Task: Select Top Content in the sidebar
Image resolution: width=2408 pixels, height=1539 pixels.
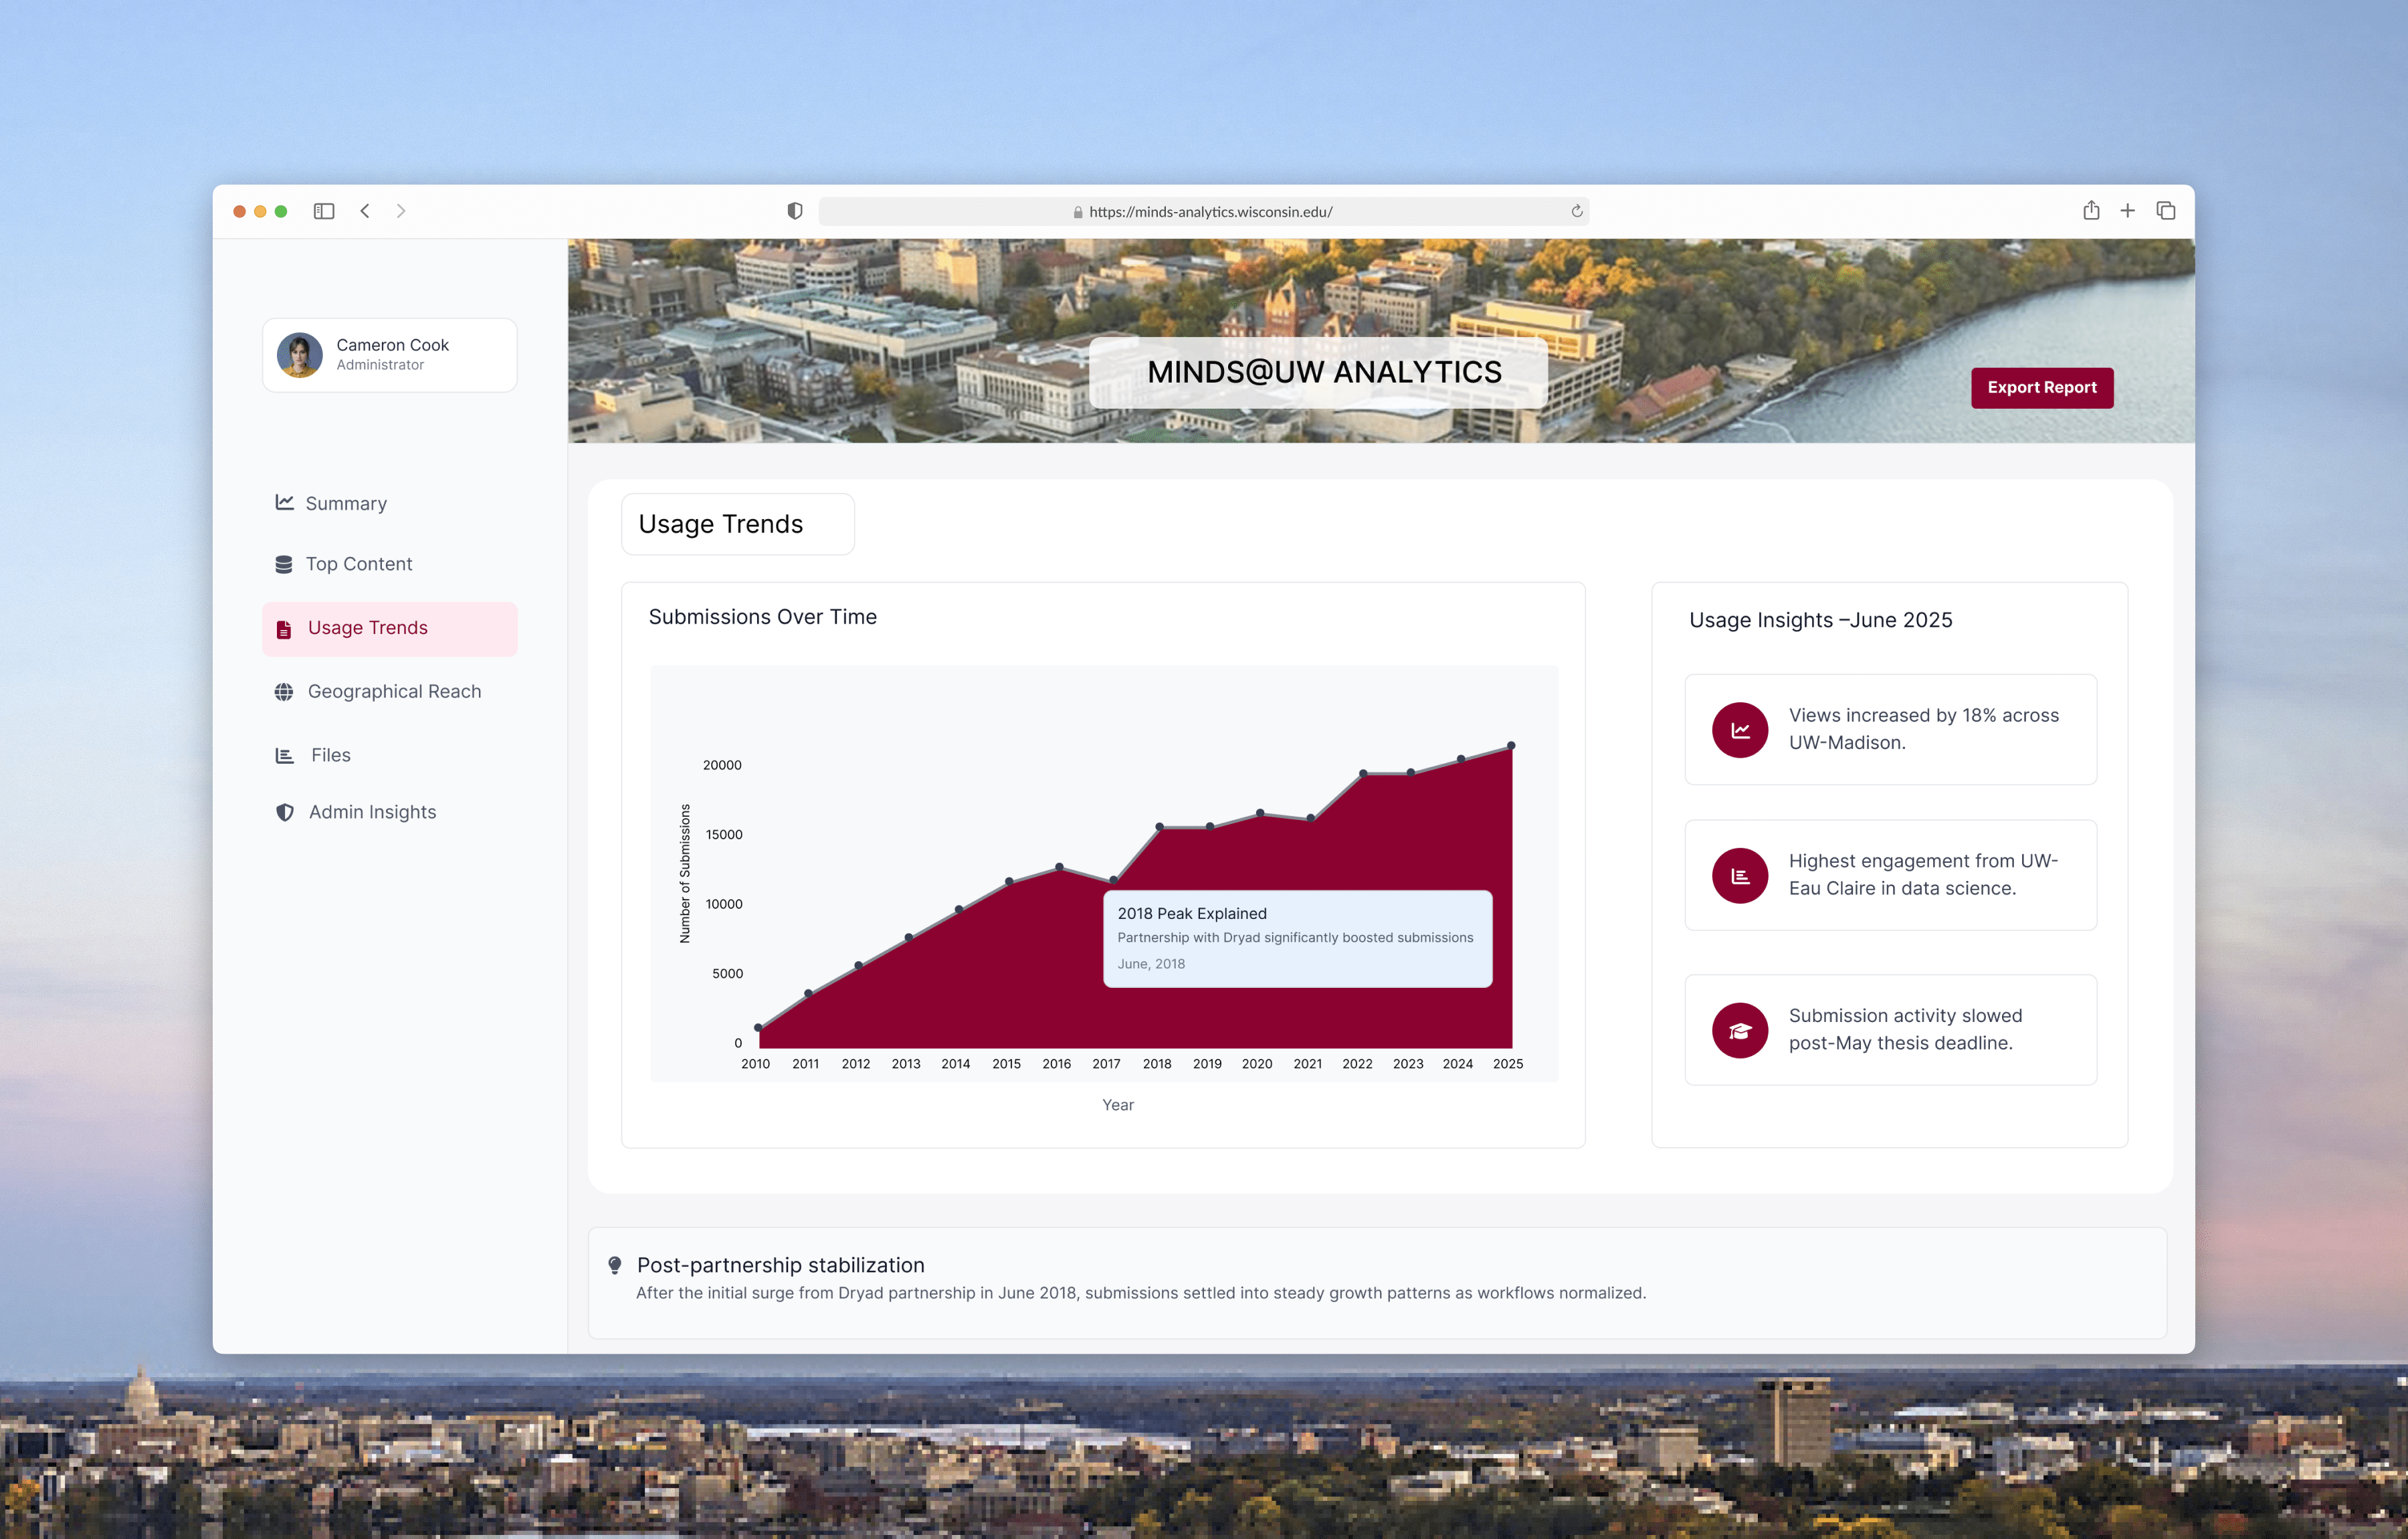Action: point(358,564)
